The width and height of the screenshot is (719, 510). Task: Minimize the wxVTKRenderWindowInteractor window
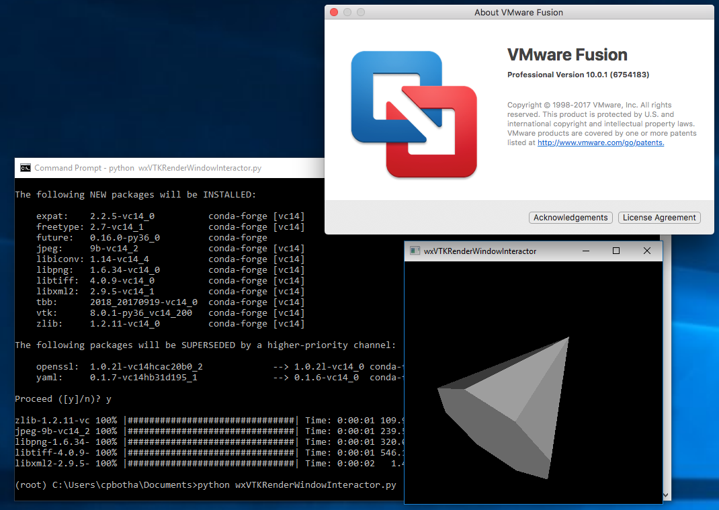(x=585, y=251)
